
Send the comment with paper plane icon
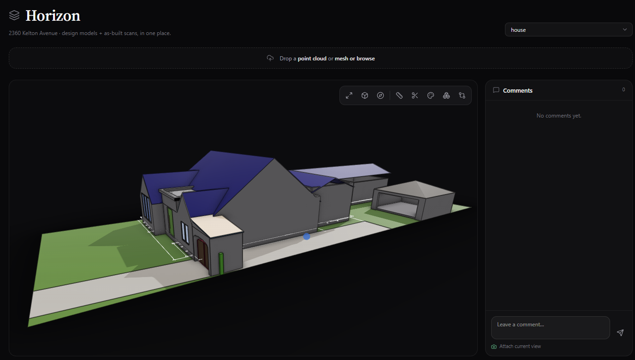point(620,332)
